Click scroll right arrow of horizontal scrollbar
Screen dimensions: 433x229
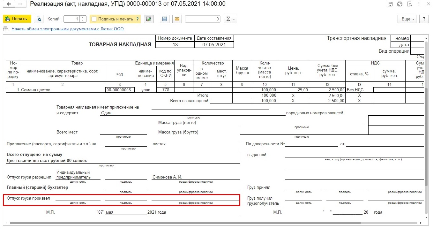(421, 223)
